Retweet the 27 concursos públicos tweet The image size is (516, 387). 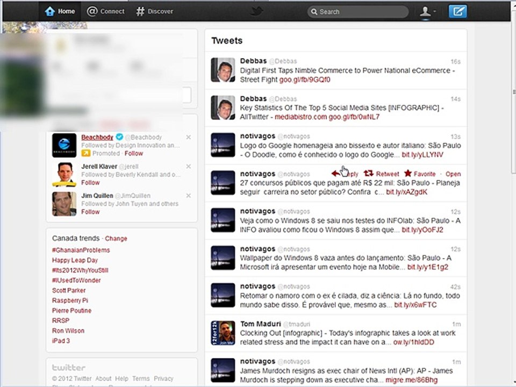point(382,174)
